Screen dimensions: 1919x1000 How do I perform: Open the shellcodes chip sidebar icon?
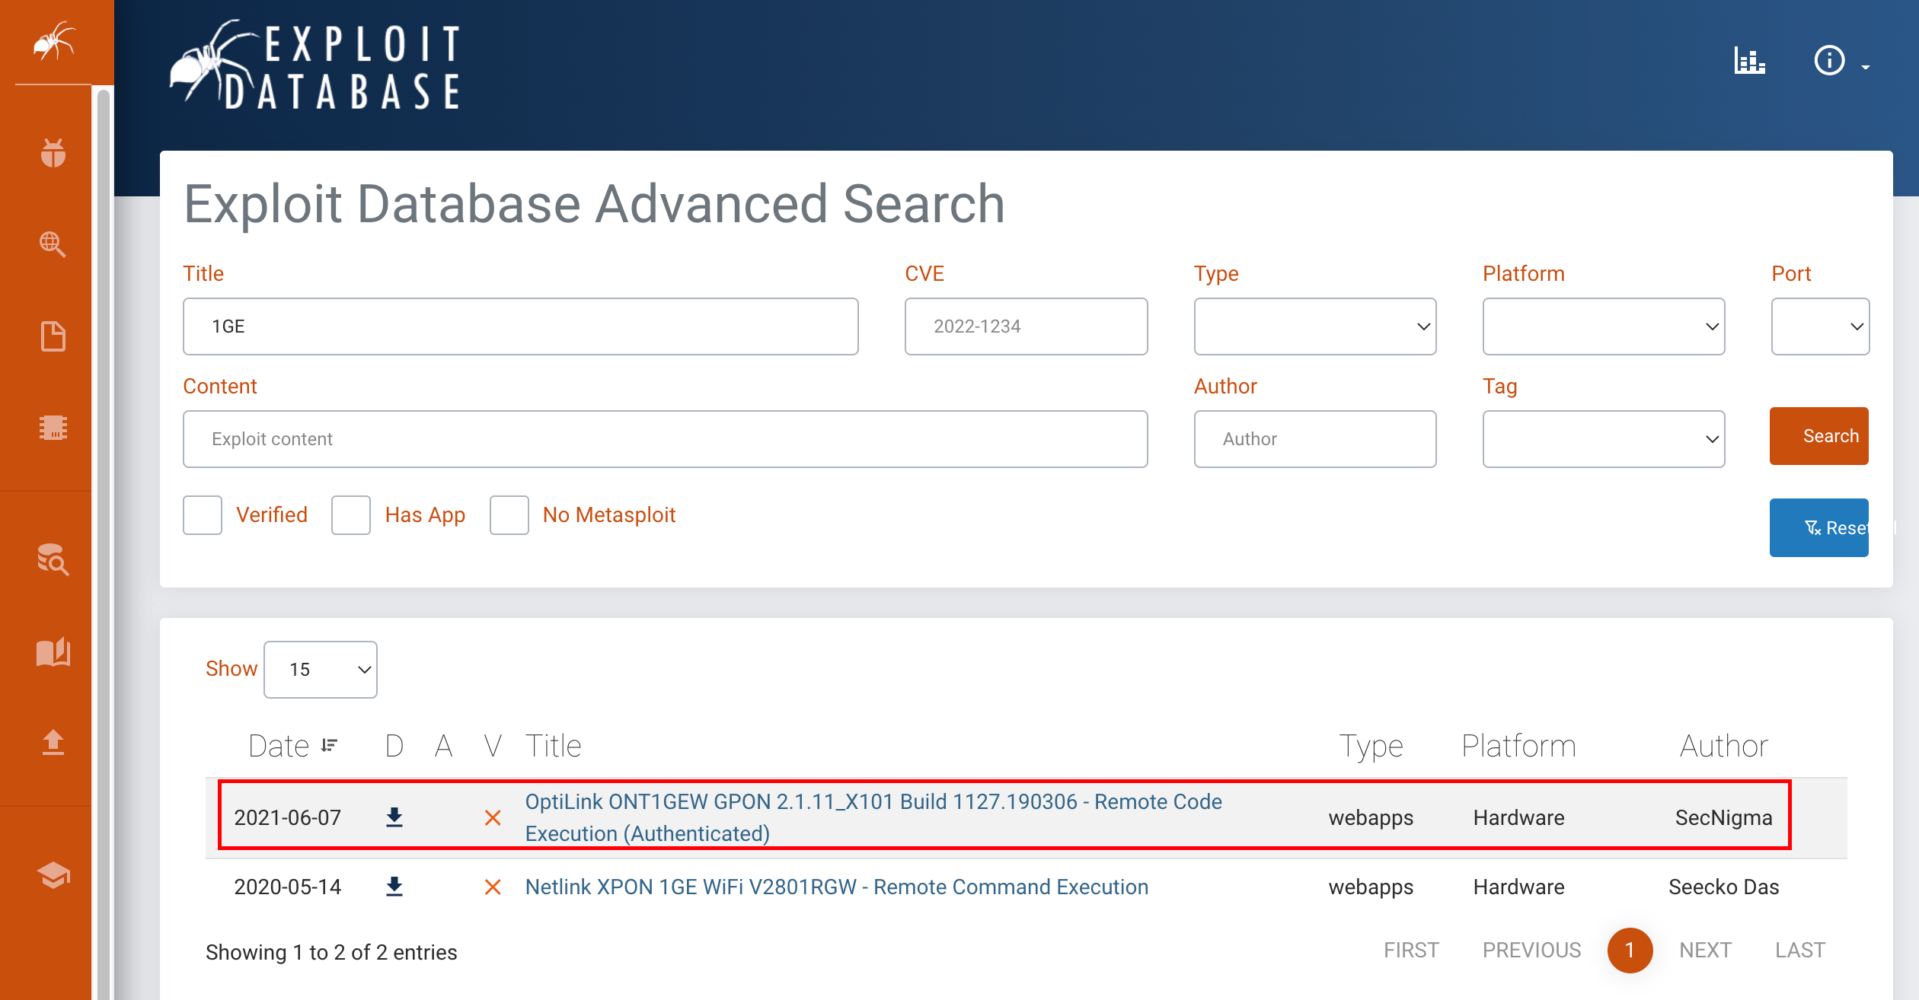coord(53,428)
